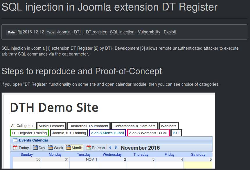The width and height of the screenshot is (250, 170).
Task: Go to previous month with left arrow
Action: click(x=110, y=148)
